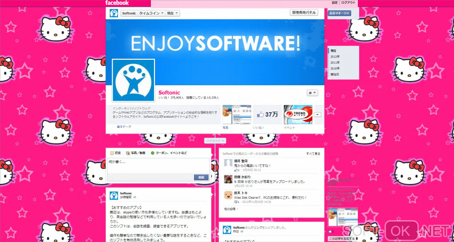This screenshot has width=454, height=242.
Task: Click Softonic avatar on 20時間前 post
Action: coord(114,195)
